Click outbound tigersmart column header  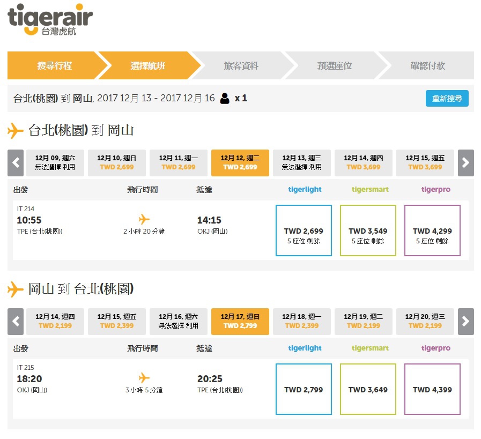point(370,189)
